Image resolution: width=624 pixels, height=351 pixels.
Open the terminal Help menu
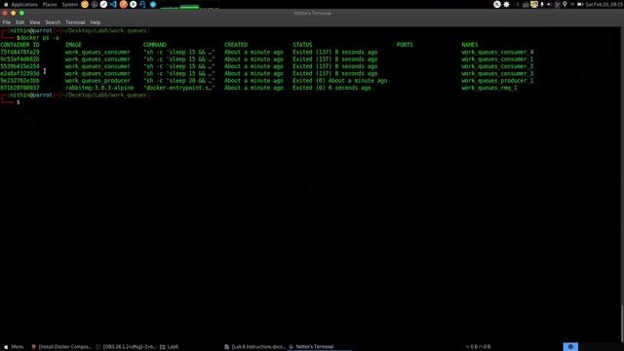tap(96, 22)
